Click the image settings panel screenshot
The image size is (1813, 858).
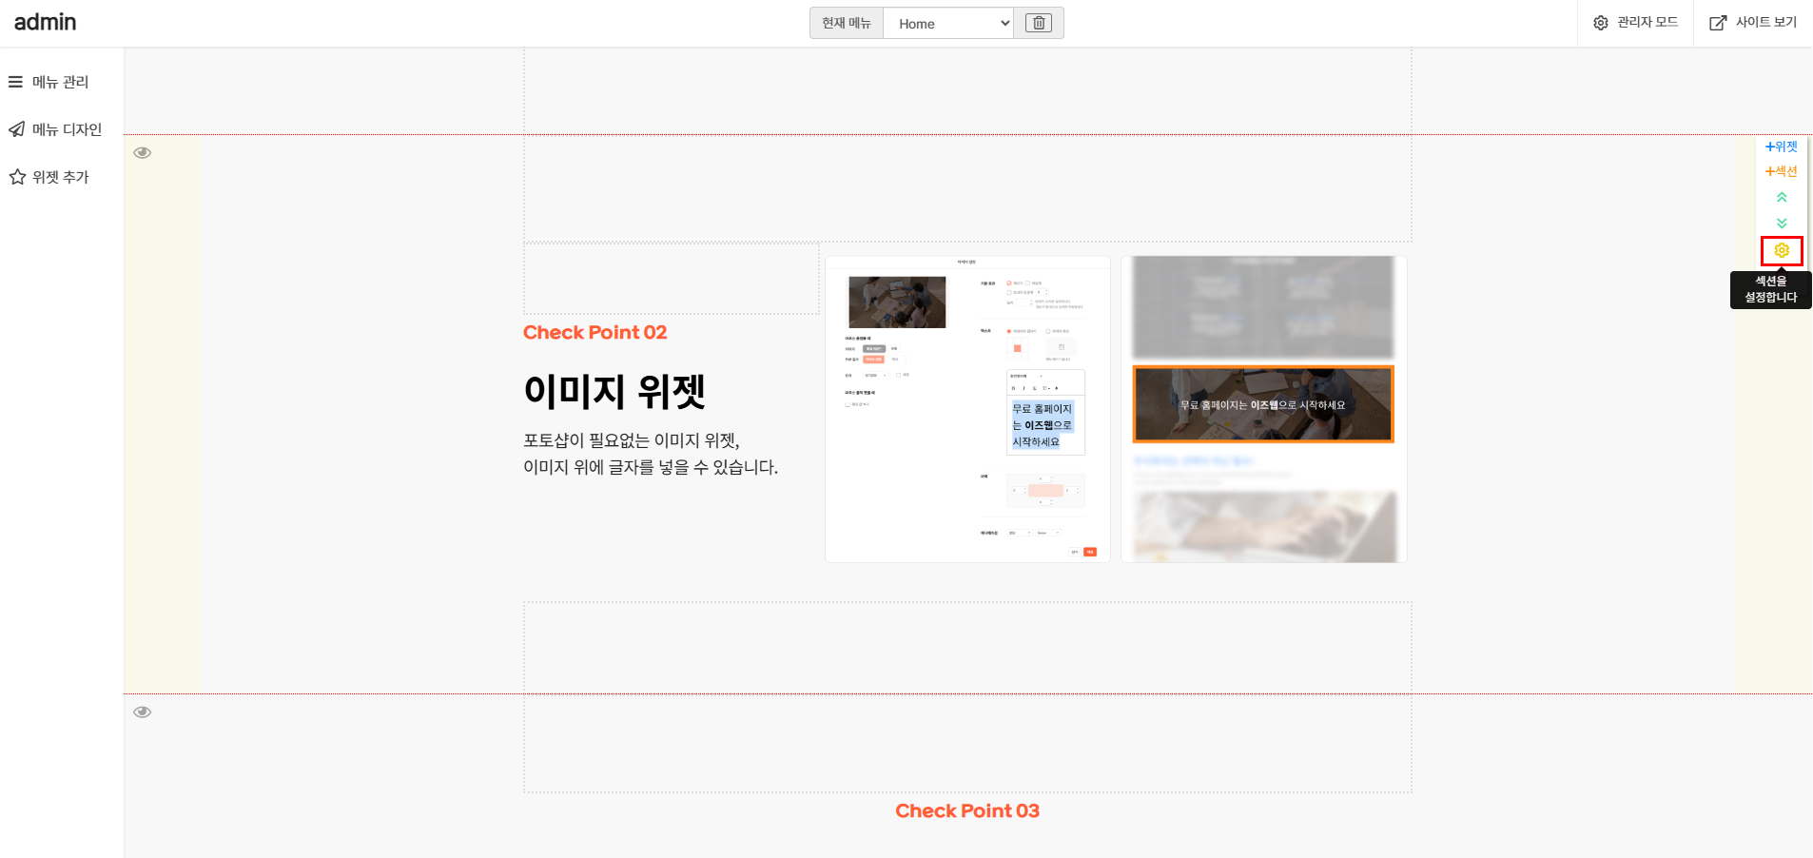(967, 409)
